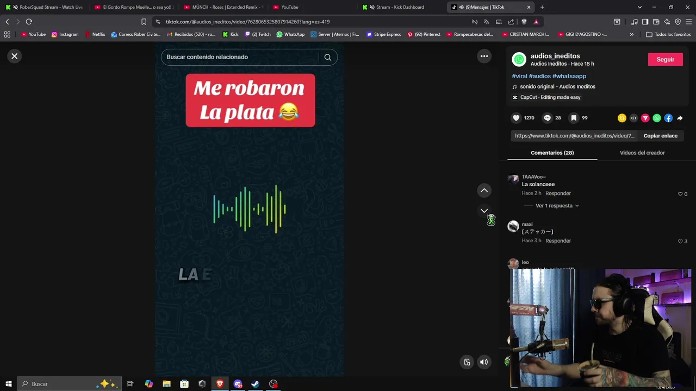Open Brave Wallet icon
696x391 pixels.
[x=656, y=22]
